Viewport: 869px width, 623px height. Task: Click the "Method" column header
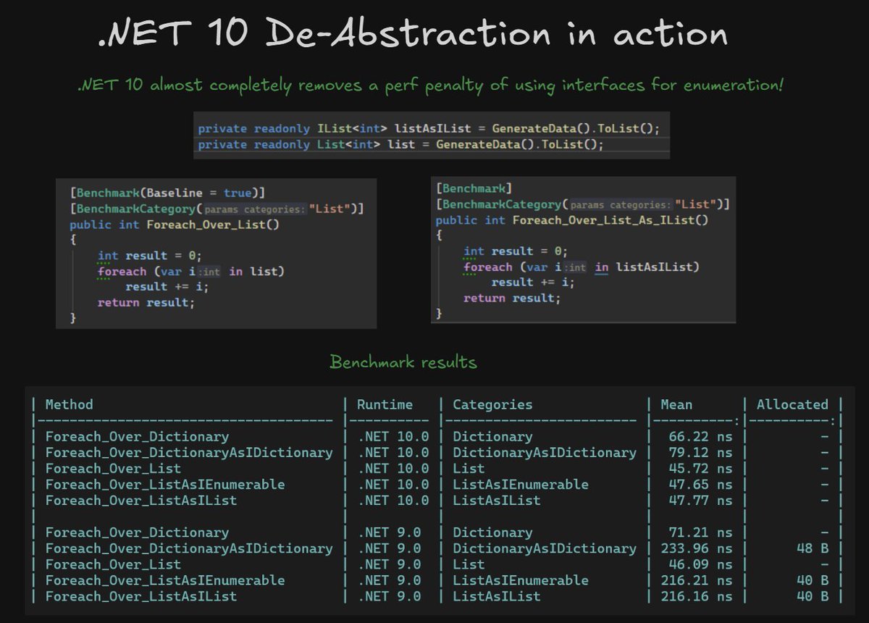(x=69, y=404)
